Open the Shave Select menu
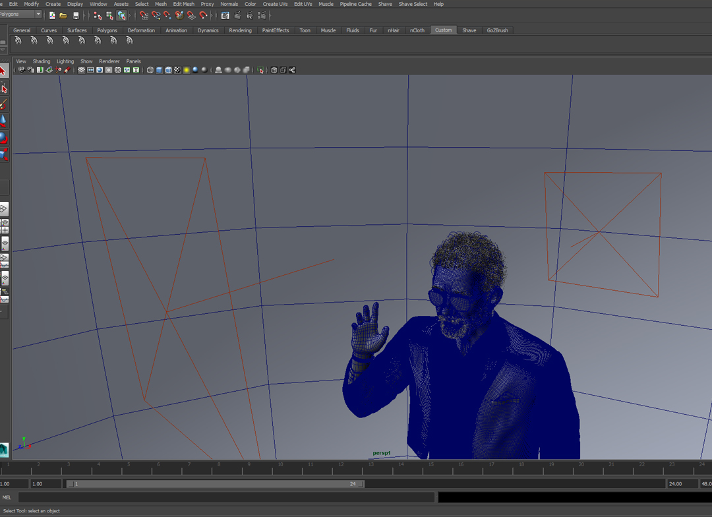Screen dimensions: 712x517 [413, 4]
